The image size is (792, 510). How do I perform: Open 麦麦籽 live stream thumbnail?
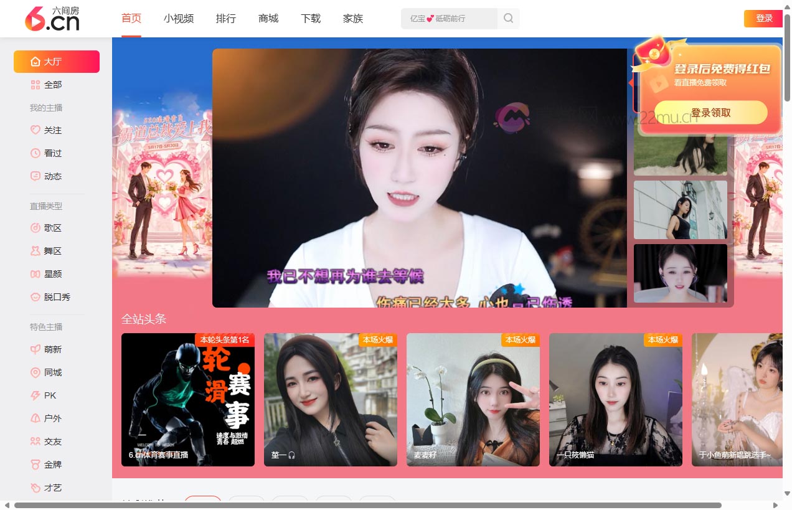[473, 400]
